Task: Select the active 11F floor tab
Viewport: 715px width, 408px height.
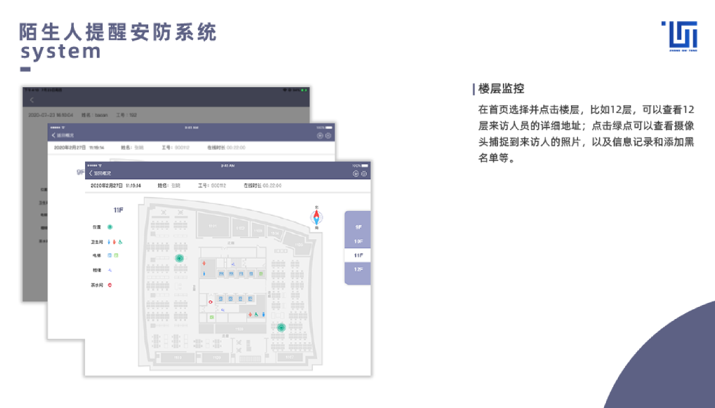Action: pos(359,255)
